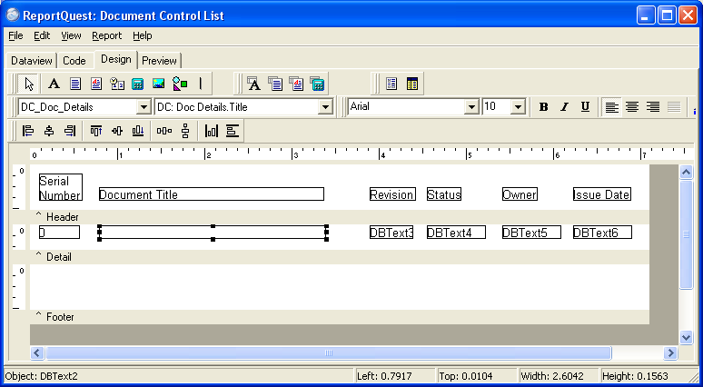Space selected objects evenly vertically
The height and width of the screenshot is (387, 703).
[185, 131]
